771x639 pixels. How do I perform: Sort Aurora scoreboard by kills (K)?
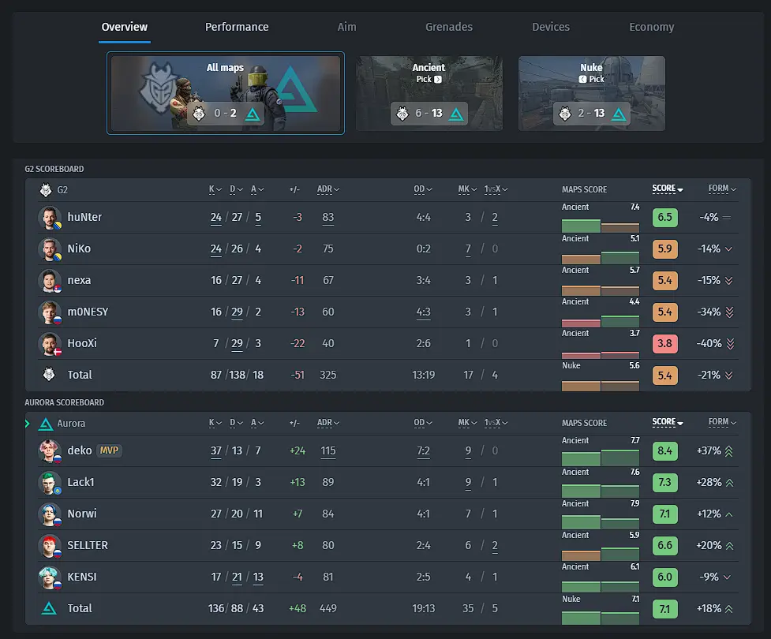215,423
